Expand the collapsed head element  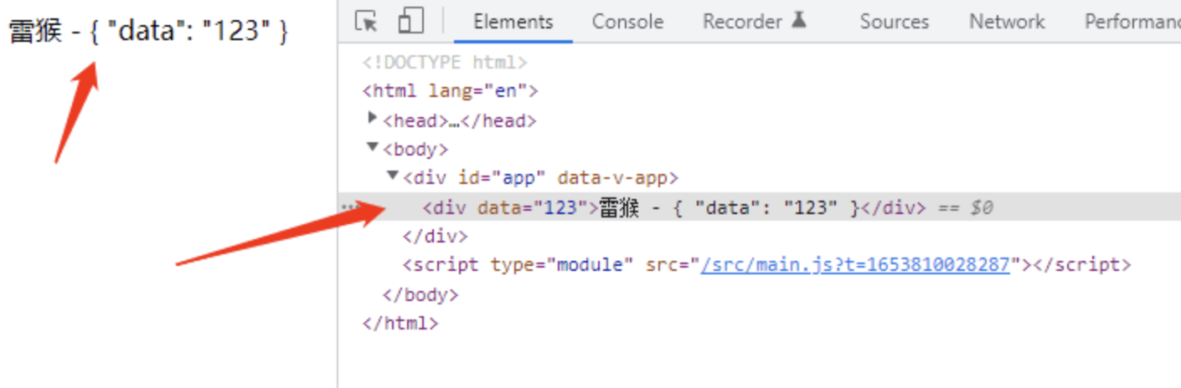tap(373, 120)
